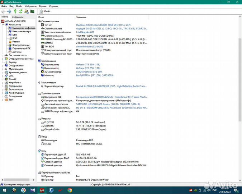Expand the Мультимедиа tree node

[x=3, y=69]
